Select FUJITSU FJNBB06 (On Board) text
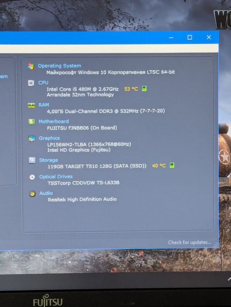 (82, 128)
